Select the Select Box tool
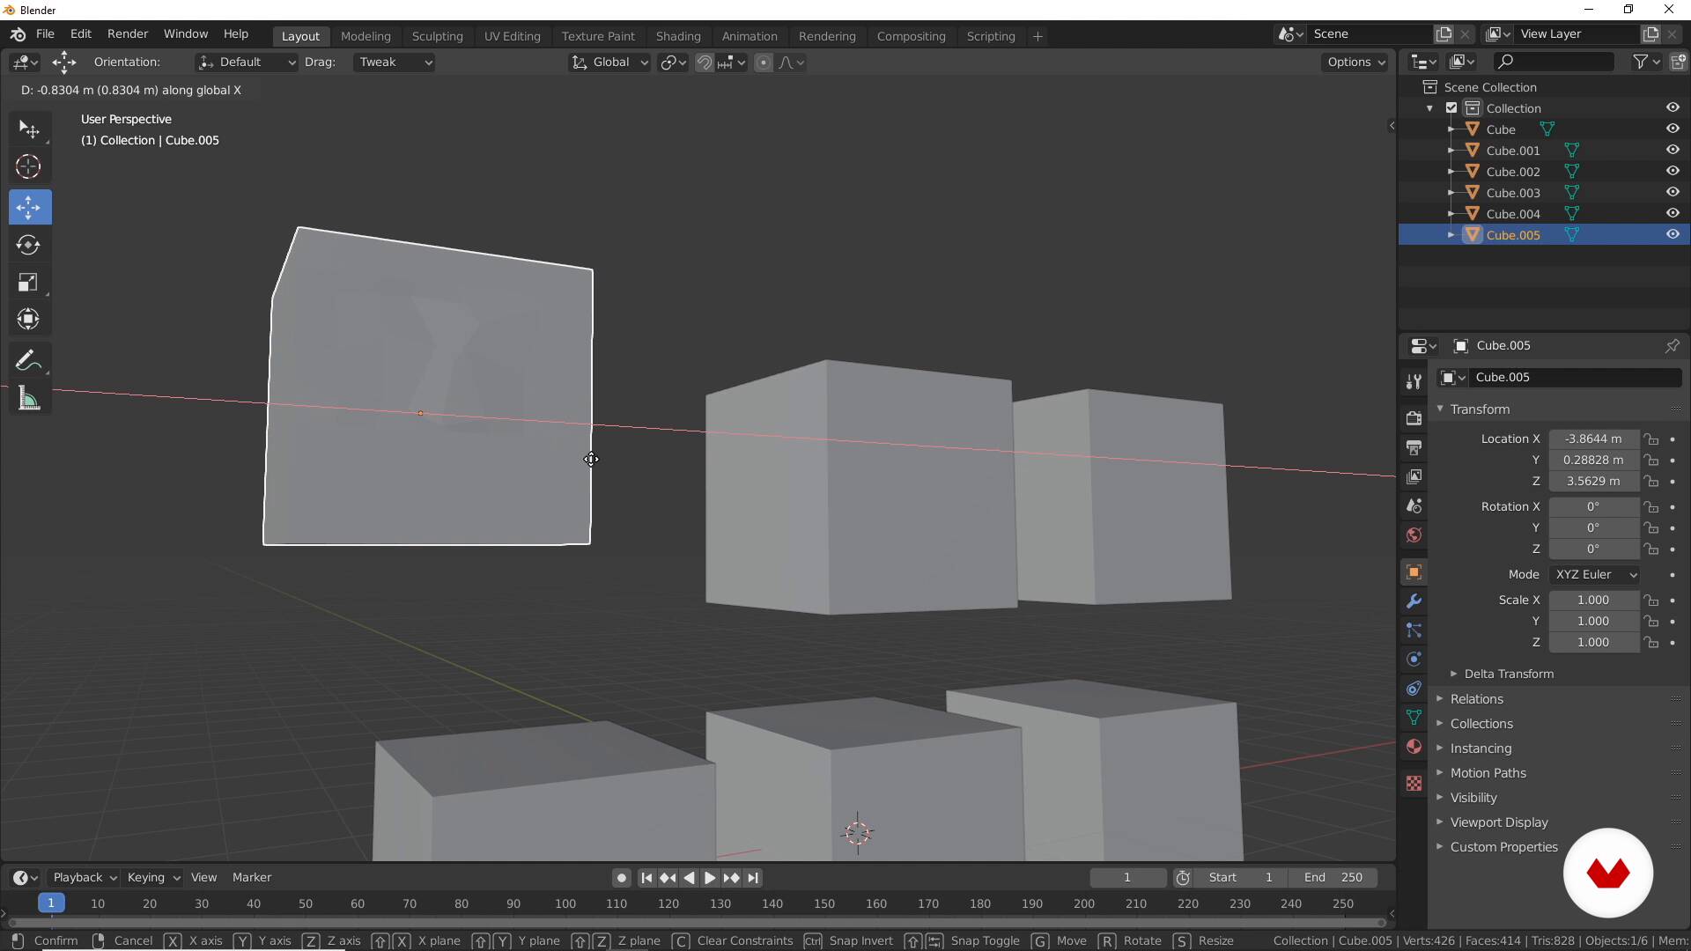The height and width of the screenshot is (951, 1691). [30, 129]
